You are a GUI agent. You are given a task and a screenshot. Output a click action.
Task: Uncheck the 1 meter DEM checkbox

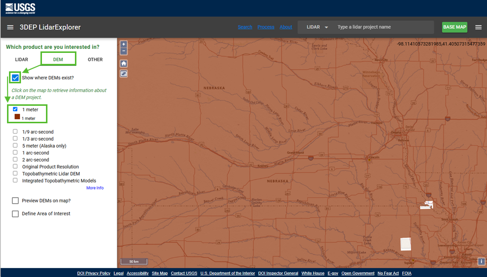point(15,109)
